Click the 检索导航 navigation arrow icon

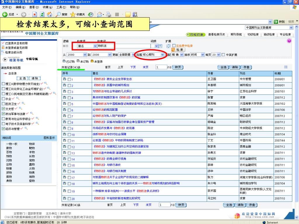pos(5,60)
